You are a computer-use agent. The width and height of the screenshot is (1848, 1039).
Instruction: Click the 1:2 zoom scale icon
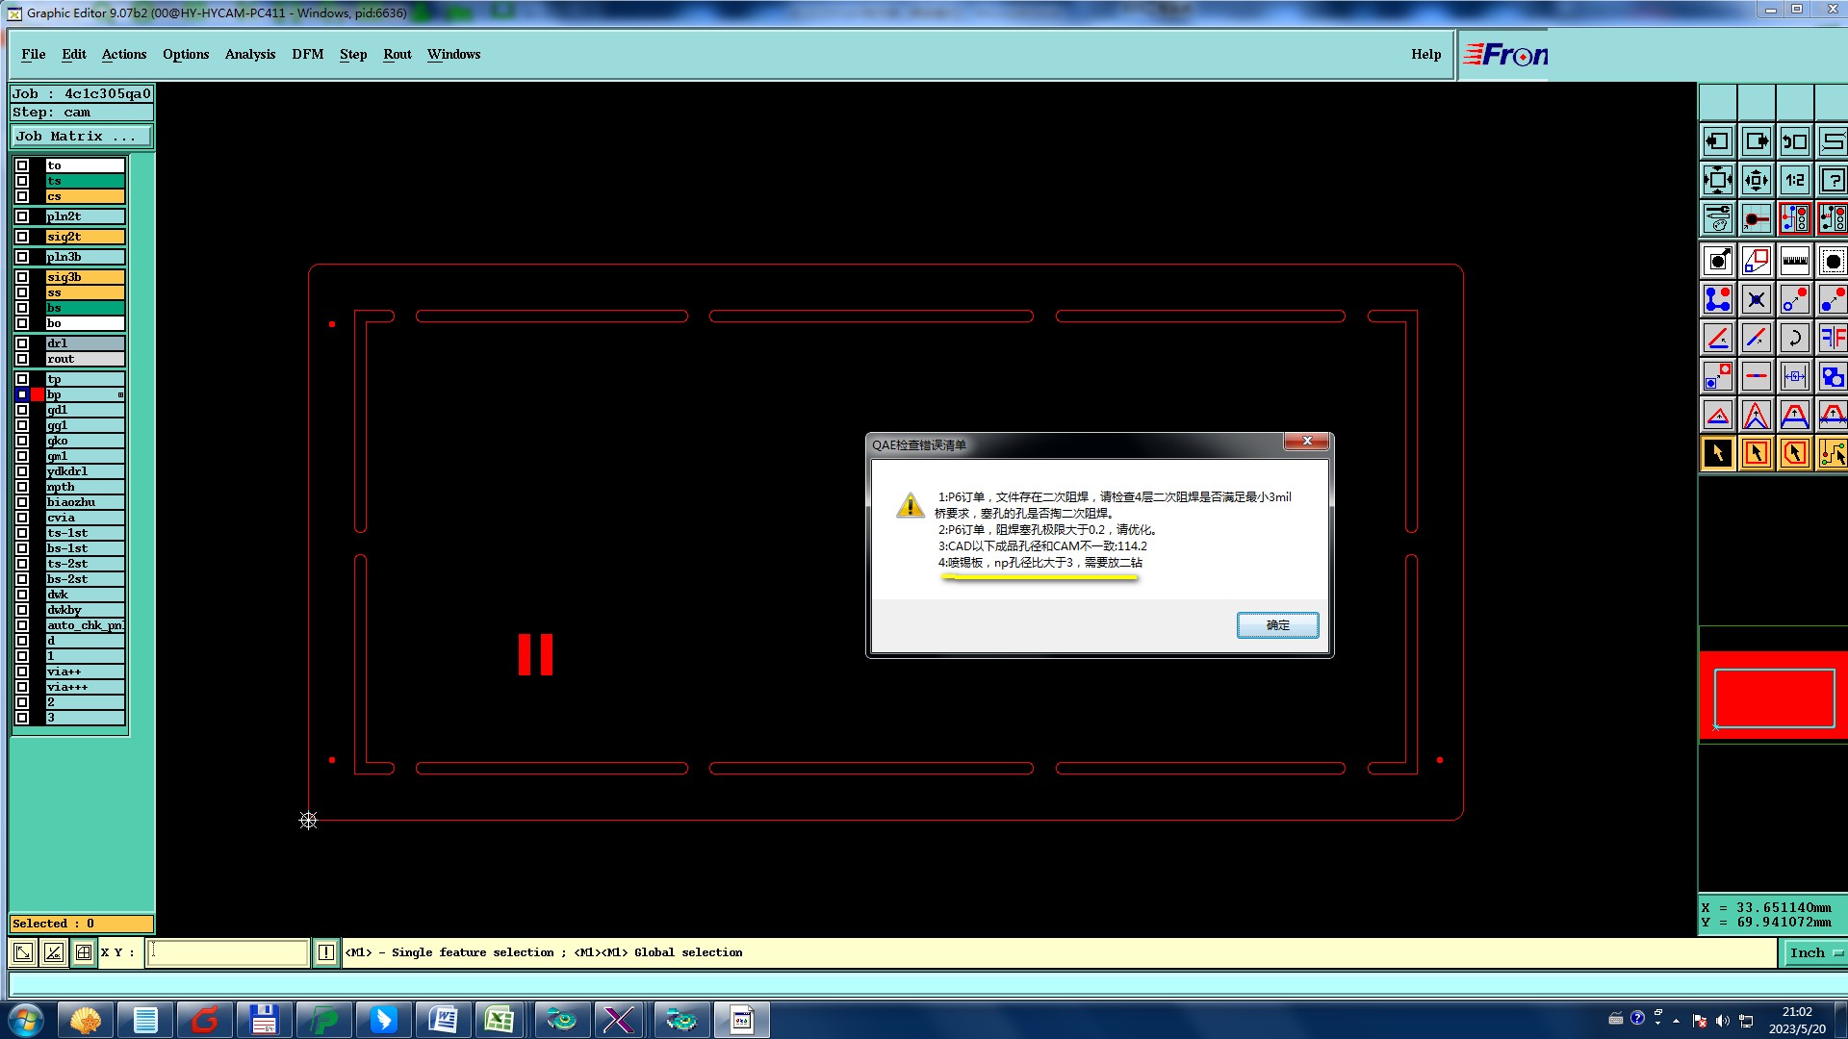(1794, 180)
